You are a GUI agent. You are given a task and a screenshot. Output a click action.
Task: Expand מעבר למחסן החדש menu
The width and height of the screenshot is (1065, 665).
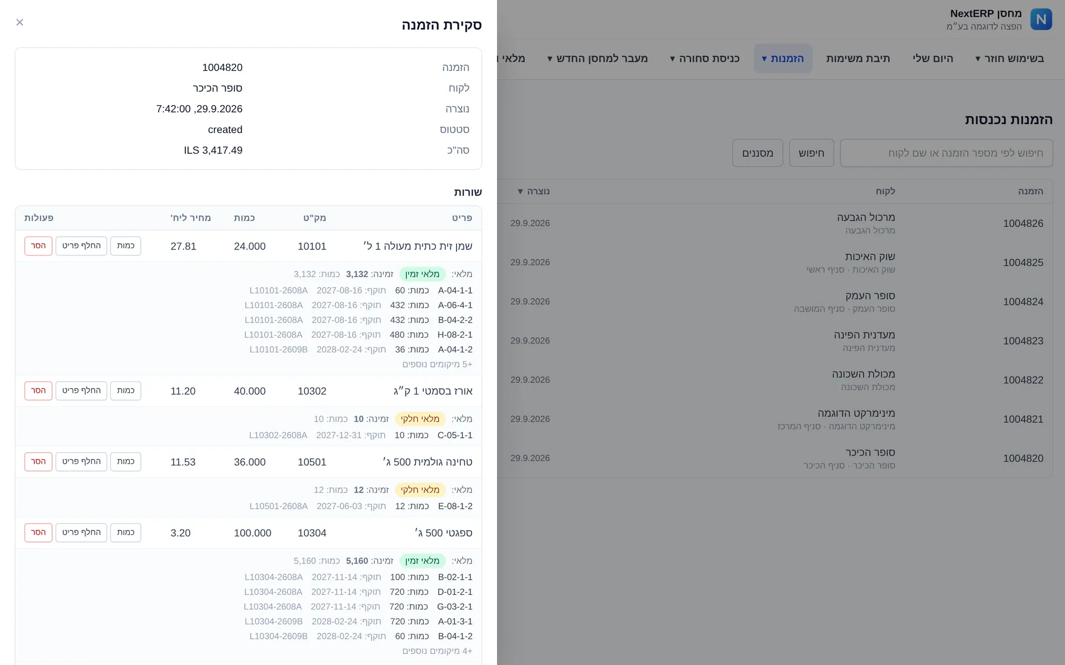click(x=597, y=58)
